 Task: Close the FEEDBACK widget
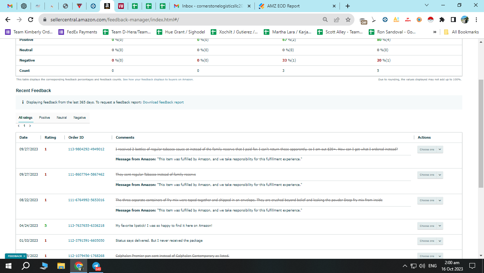tap(25, 256)
